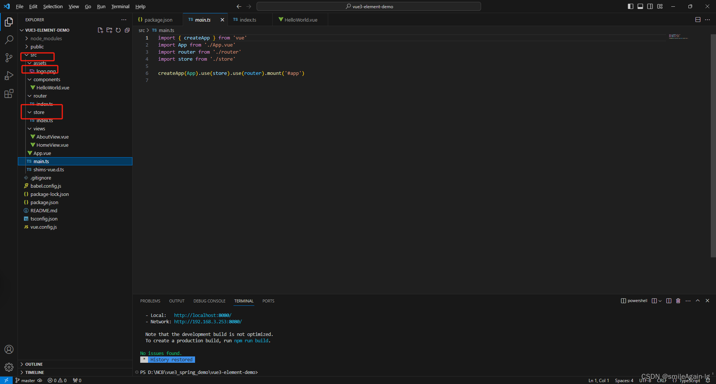Open the terminal launch profile dropdown

[x=660, y=301]
